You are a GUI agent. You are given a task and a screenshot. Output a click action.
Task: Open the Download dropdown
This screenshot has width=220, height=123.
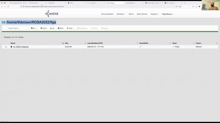(x=82, y=28)
